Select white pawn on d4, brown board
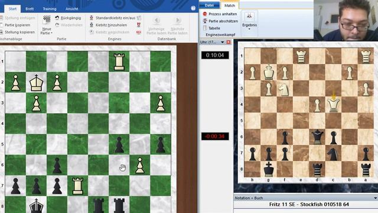The width and height of the screenshot is (378, 213). coord(317,105)
